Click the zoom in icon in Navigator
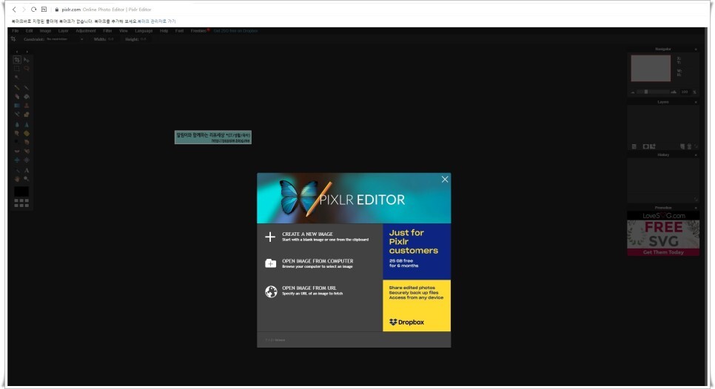 pos(674,92)
